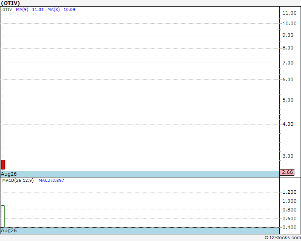Click the red OTIV price candlestick
Screen dimensions: 301x241
[3, 165]
